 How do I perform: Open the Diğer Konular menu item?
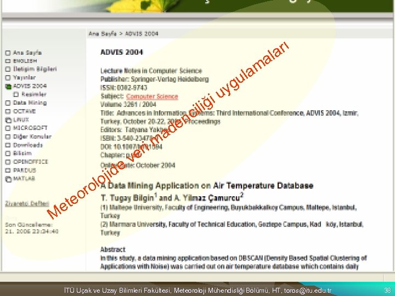coord(32,136)
